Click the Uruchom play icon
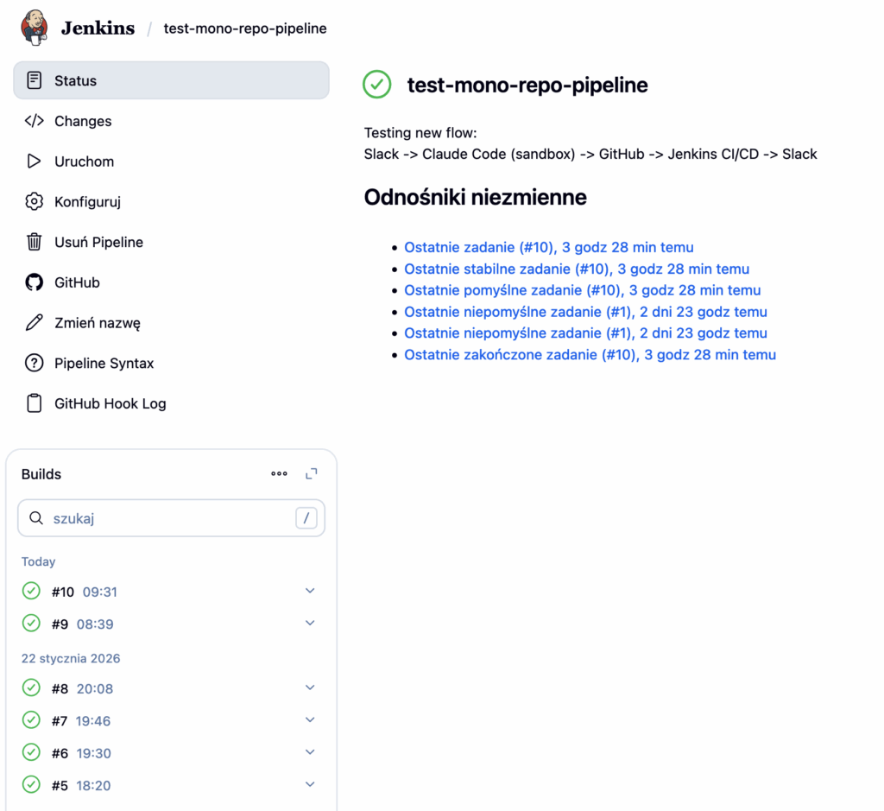This screenshot has width=884, height=811. 34,162
